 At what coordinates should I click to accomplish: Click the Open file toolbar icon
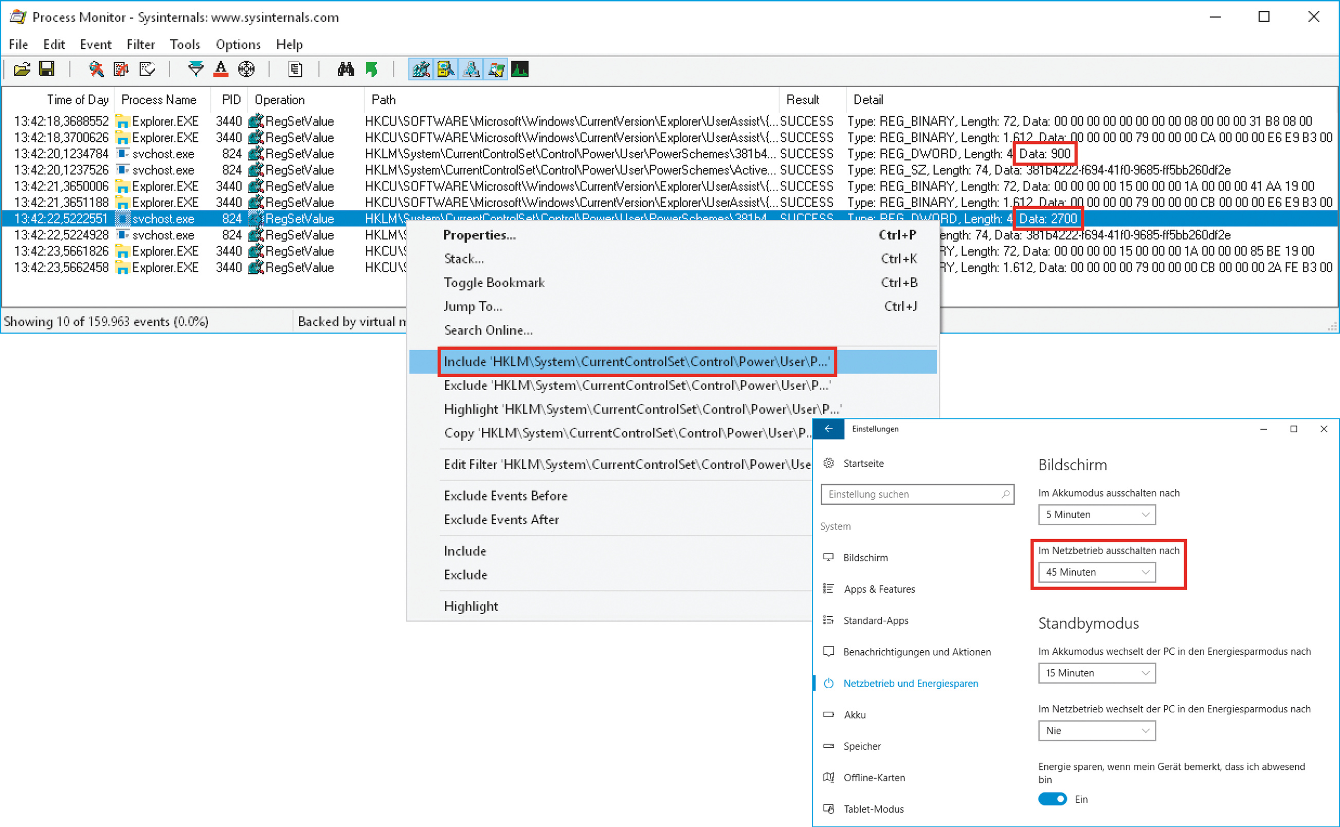point(22,69)
